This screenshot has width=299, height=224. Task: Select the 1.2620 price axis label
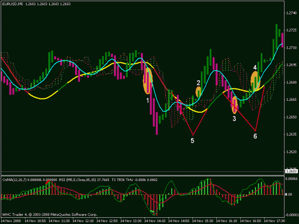291,152
